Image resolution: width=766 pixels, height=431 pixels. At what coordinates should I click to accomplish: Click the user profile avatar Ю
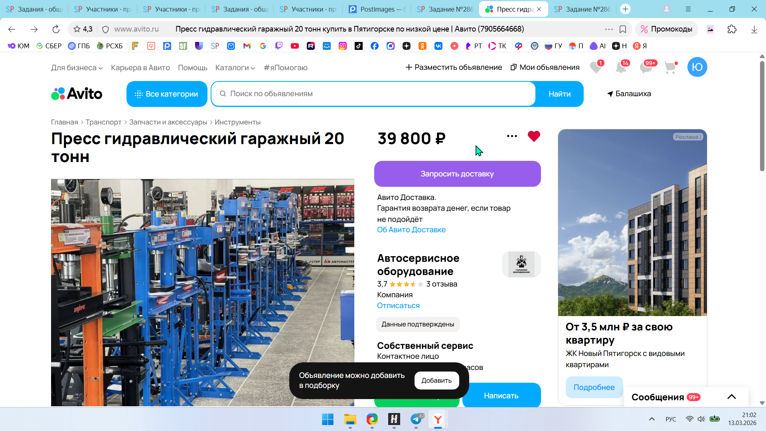[x=697, y=67]
